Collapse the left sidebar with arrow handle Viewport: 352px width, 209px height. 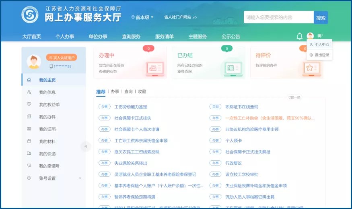85,146
